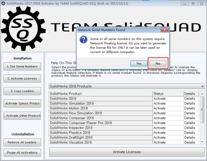Viewport: 207px width, 161px height.
Task: Click Purge All Activations
Action: 22,153
